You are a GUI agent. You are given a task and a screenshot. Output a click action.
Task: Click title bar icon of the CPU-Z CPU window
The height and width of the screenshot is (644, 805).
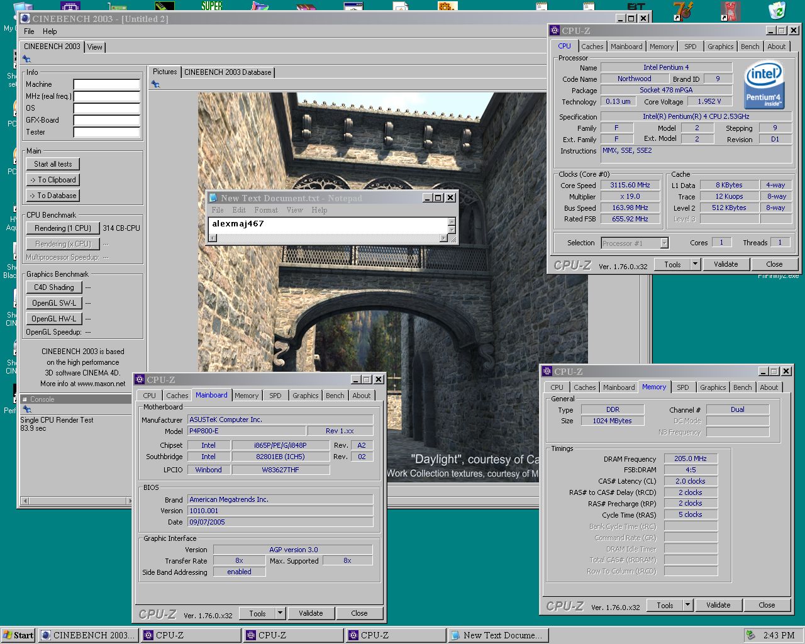[554, 30]
